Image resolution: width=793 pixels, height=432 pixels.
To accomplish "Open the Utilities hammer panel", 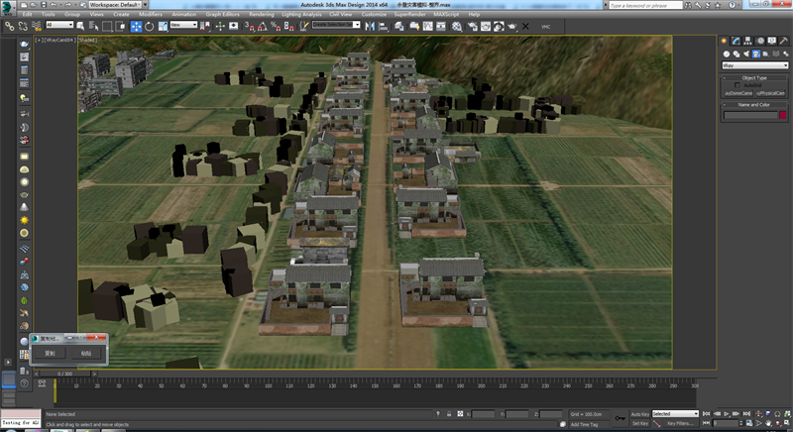I will 784,41.
